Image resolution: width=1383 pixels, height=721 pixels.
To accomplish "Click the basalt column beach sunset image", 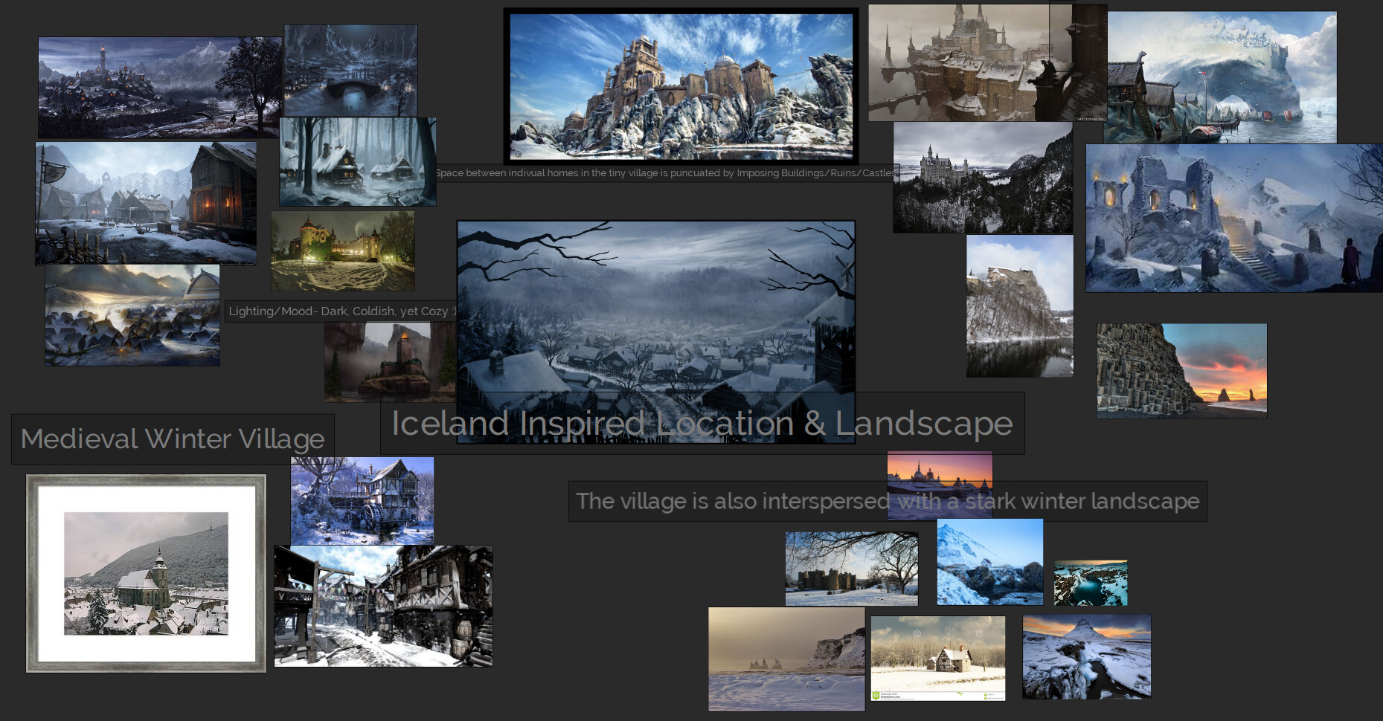I will pyautogui.click(x=1181, y=369).
